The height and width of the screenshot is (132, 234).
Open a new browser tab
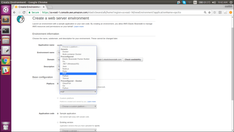50,7
